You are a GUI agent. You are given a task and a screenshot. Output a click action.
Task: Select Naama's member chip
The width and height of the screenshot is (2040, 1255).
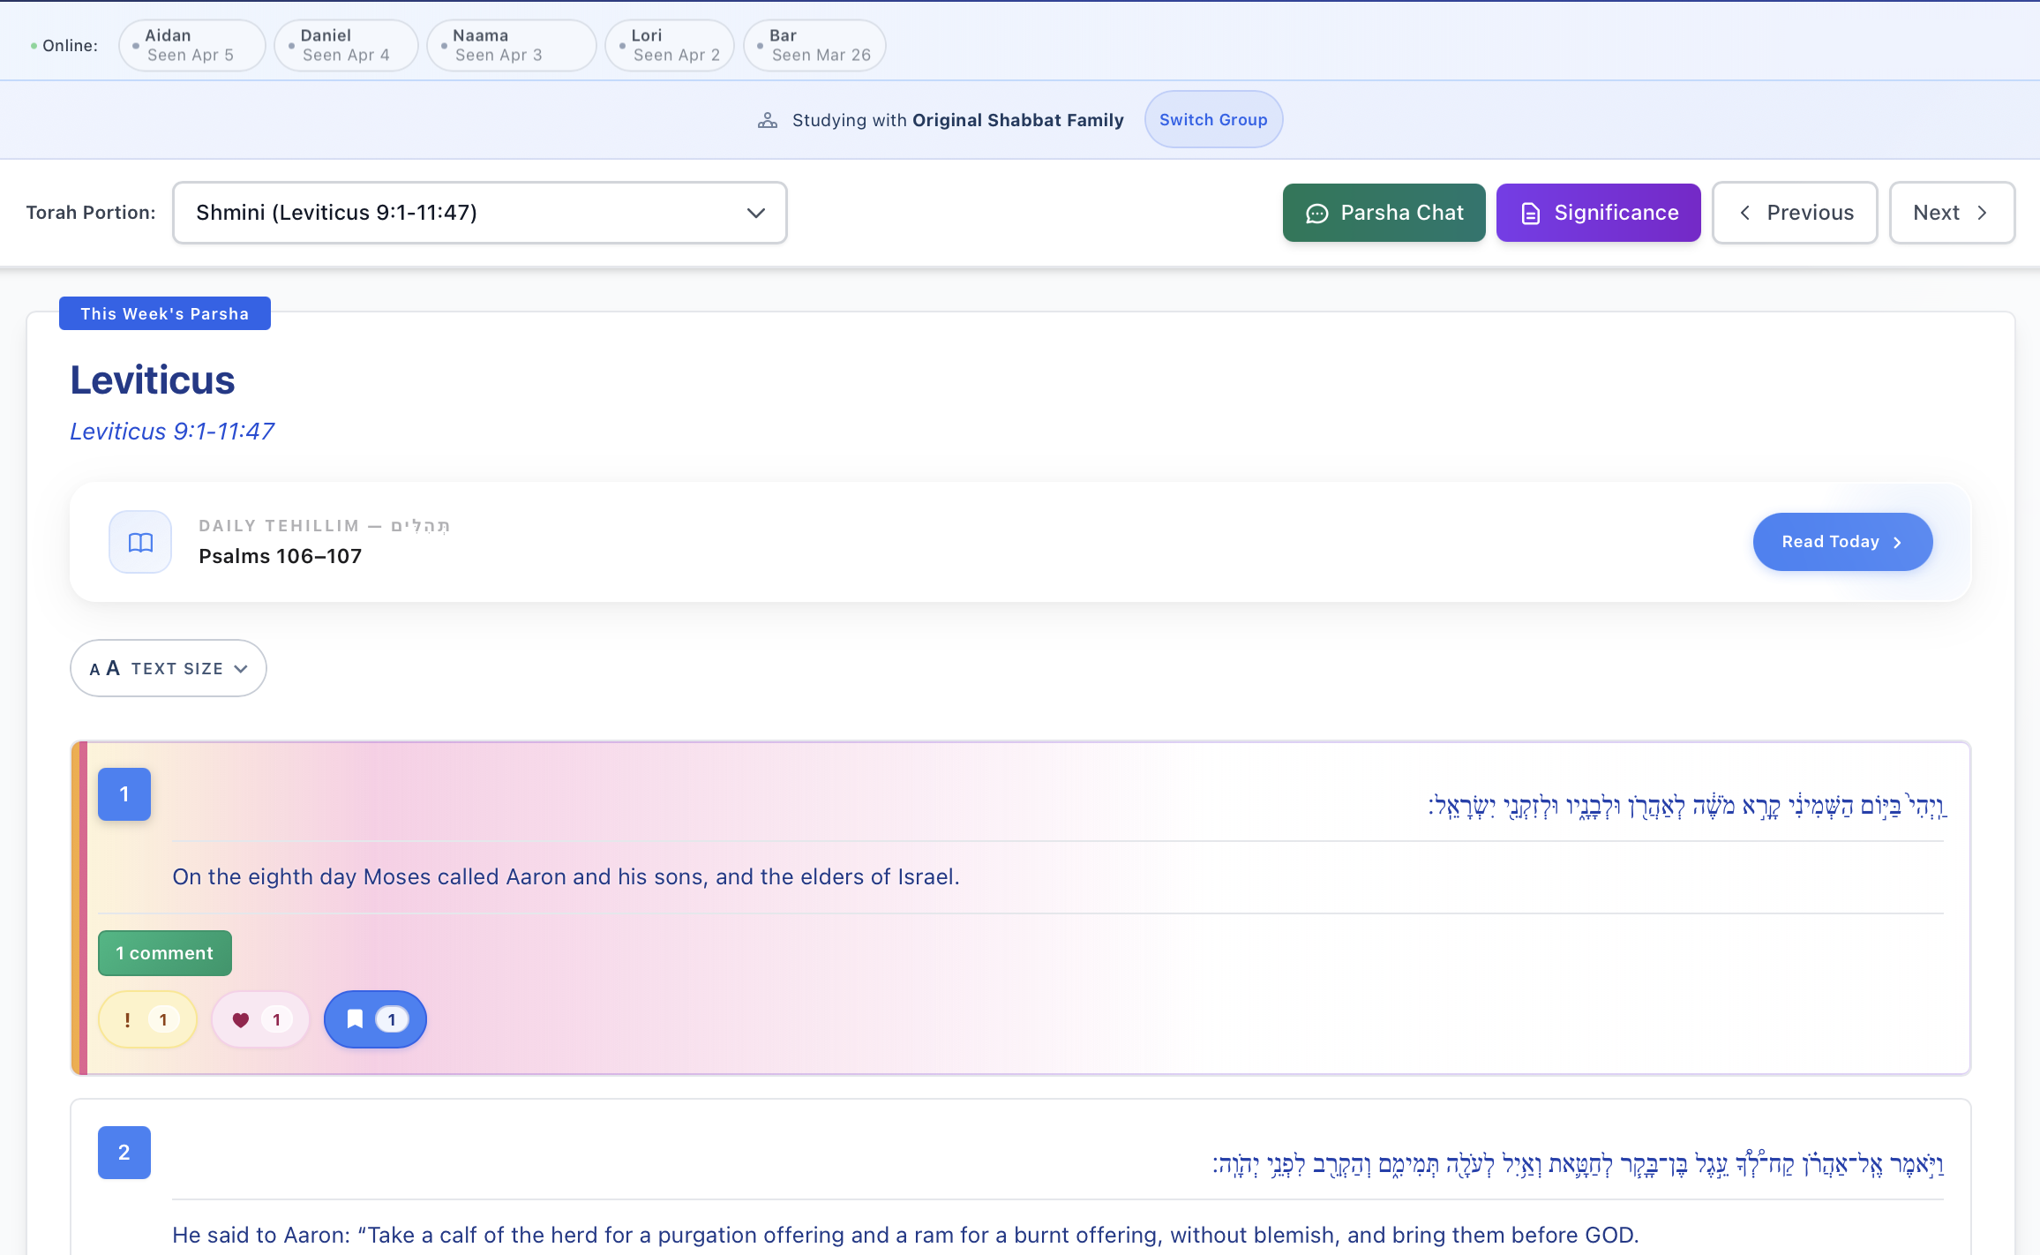click(511, 45)
